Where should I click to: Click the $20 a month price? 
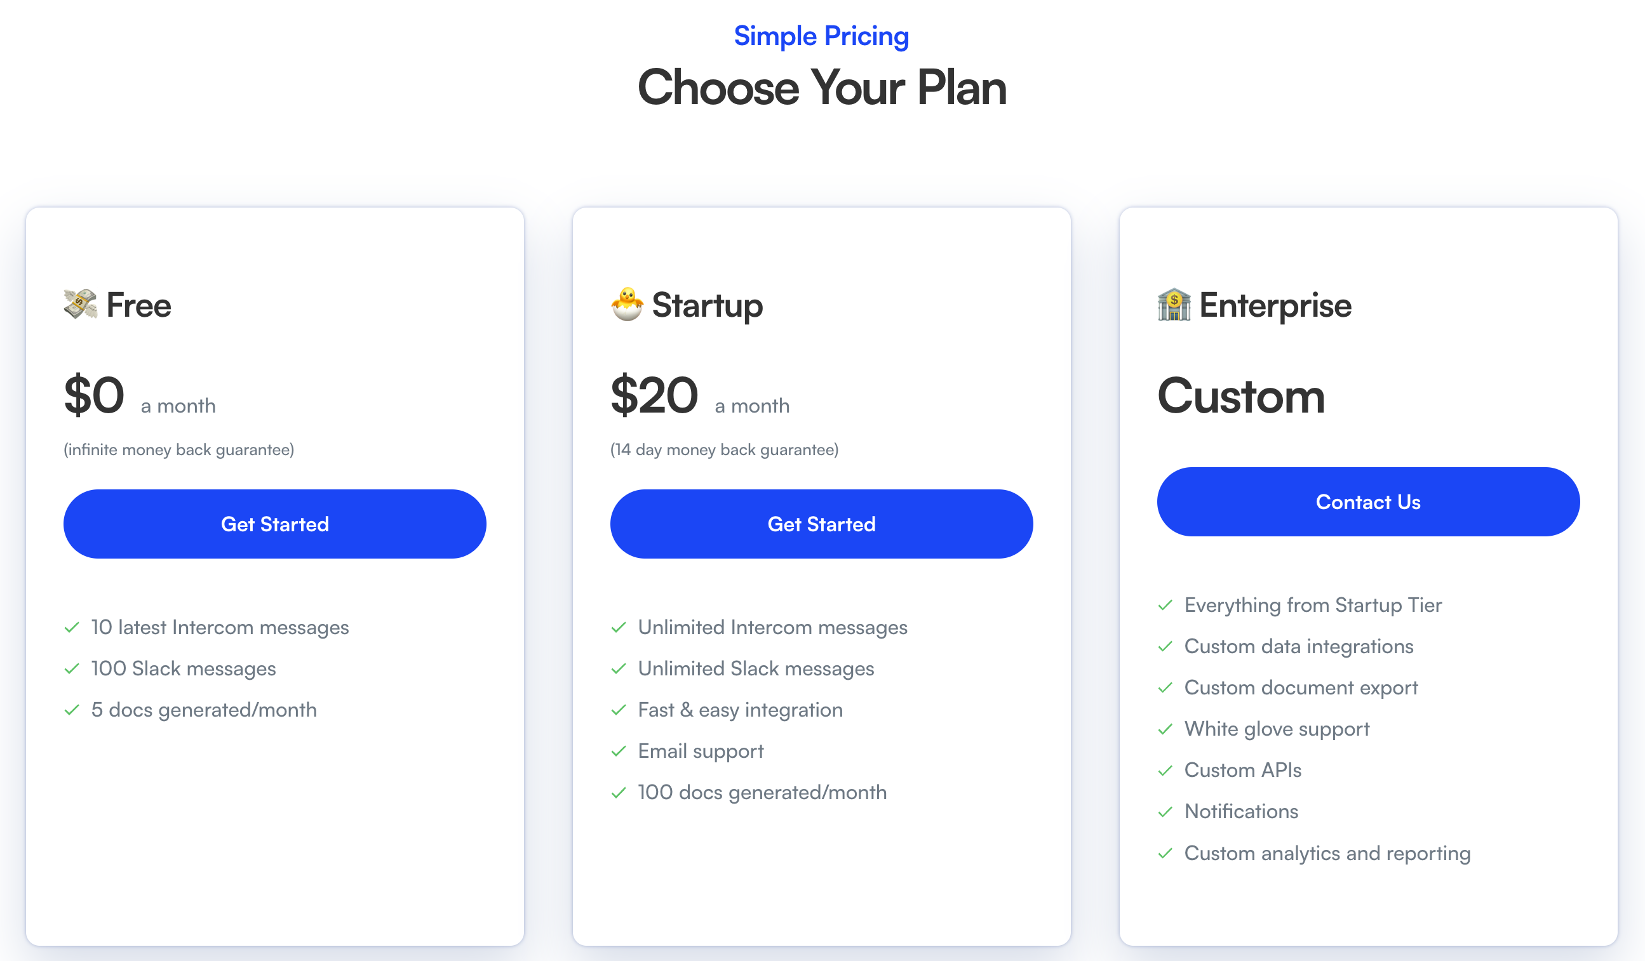(700, 396)
